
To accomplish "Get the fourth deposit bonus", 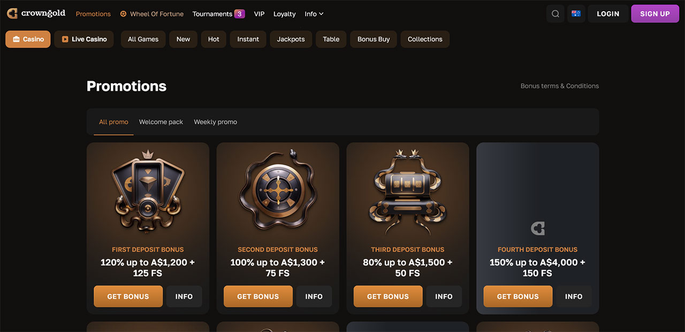I will 517,296.
